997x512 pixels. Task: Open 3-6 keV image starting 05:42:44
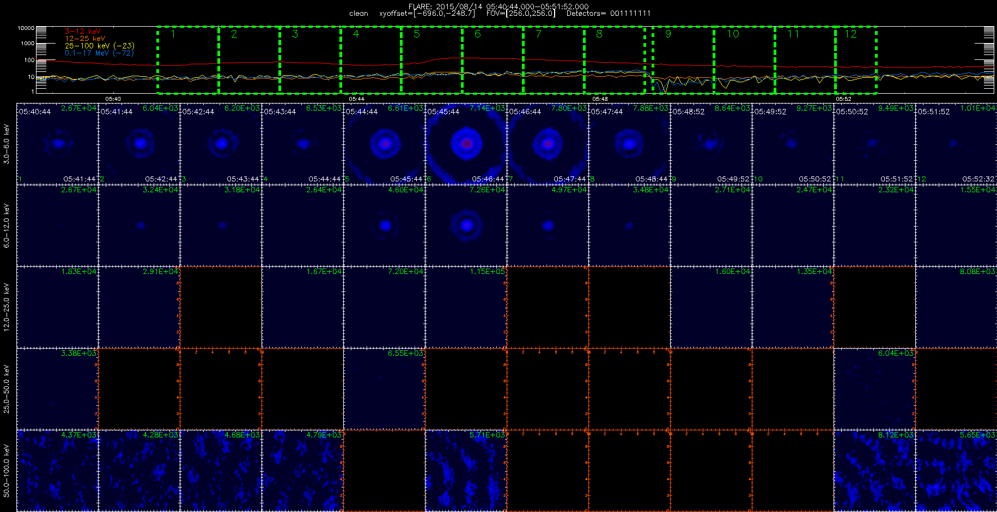[x=221, y=144]
